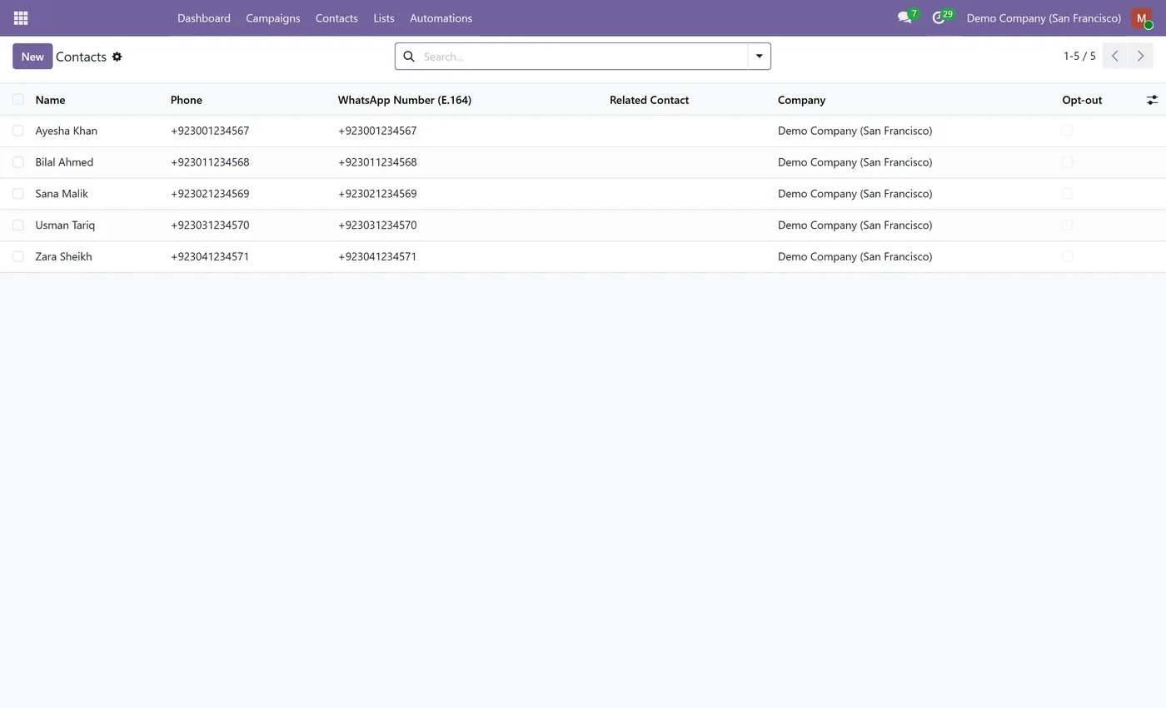Viewport: 1166px width, 708px height.
Task: Open the optional columns adjust icon
Action: coord(1152,100)
